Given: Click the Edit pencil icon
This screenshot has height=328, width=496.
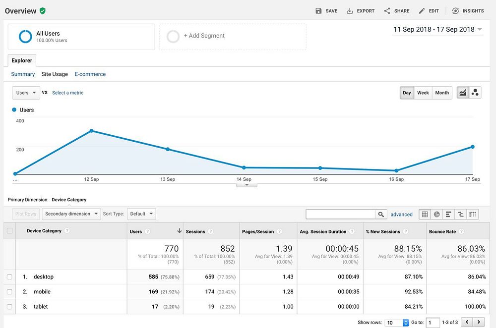Looking at the screenshot, I should 422,11.
